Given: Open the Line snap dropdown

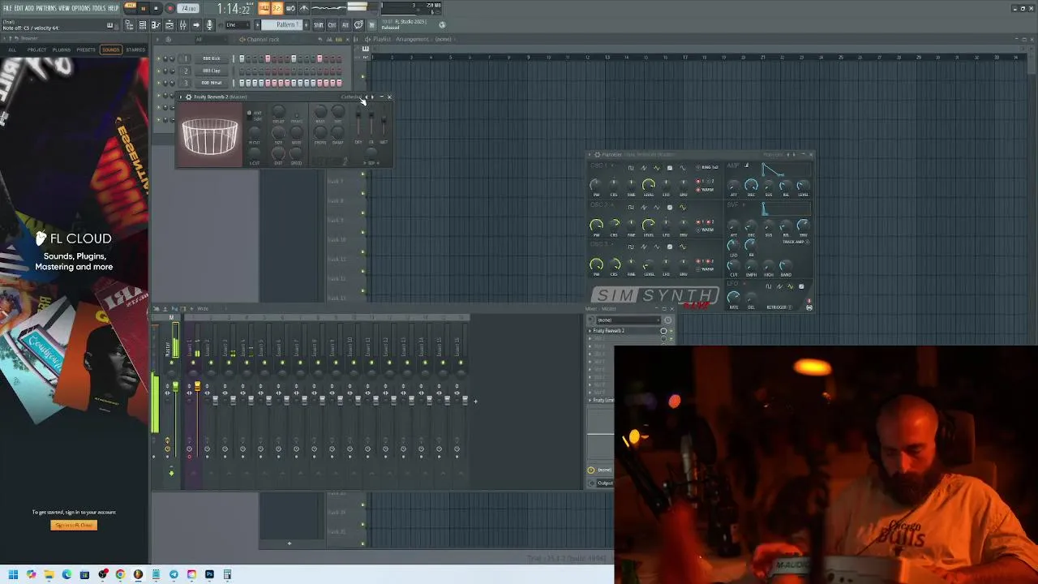Looking at the screenshot, I should (x=238, y=25).
